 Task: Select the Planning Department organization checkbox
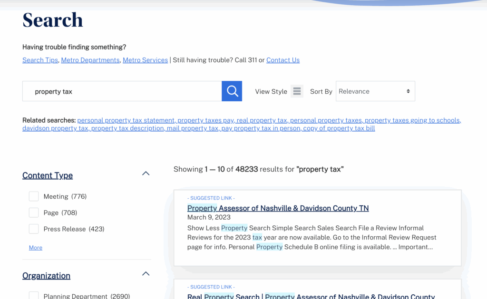[34, 296]
